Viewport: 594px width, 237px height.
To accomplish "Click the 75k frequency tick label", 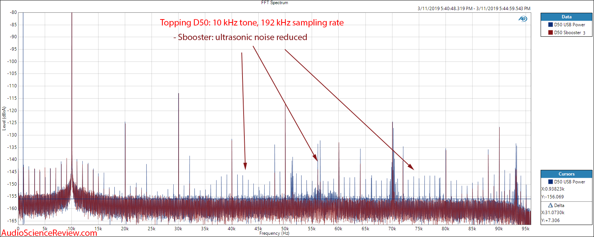I will pyautogui.click(x=419, y=229).
